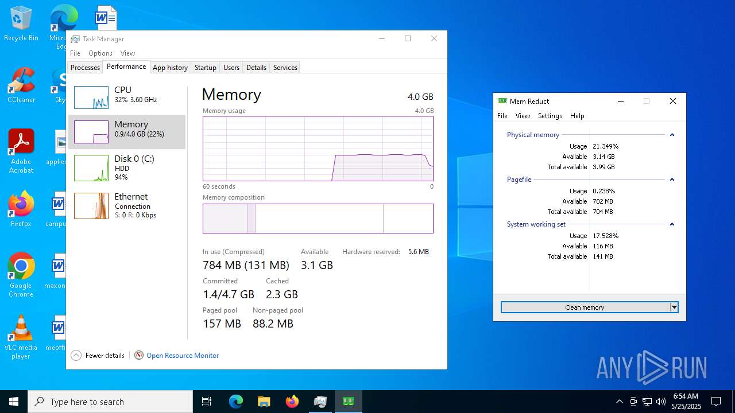Screen dimensions: 735x413
Task: Click the Windows Start button
Action: (14, 402)
